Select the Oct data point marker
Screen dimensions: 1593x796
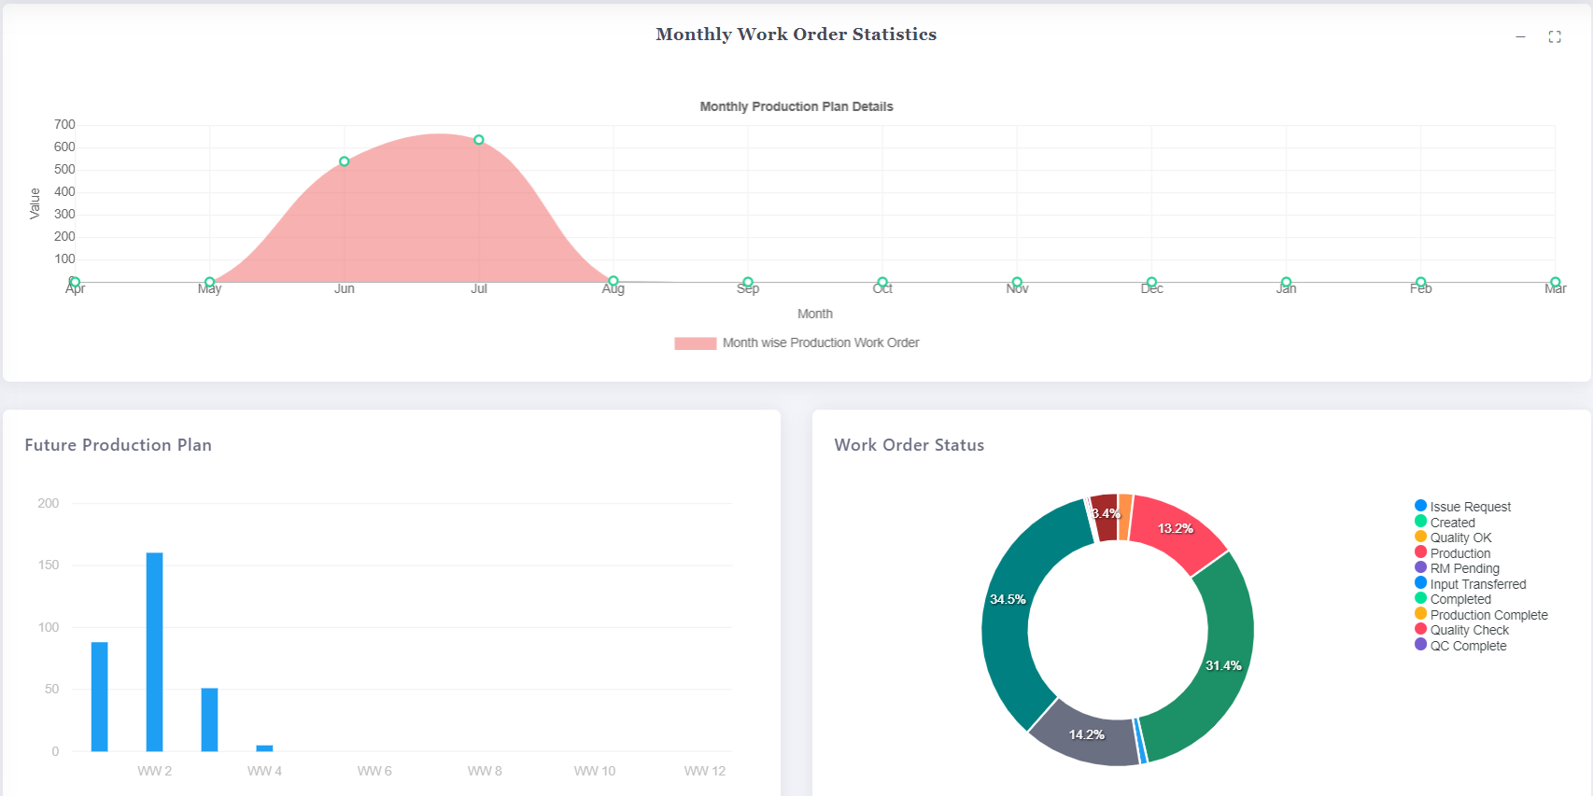coord(882,282)
